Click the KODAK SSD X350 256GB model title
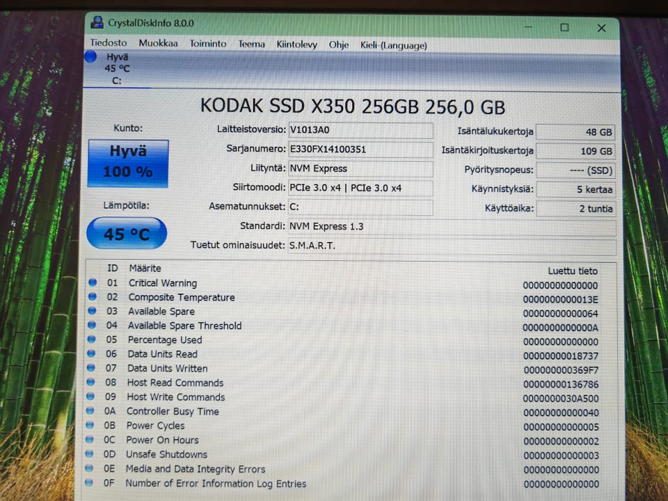The height and width of the screenshot is (501, 668). (353, 106)
